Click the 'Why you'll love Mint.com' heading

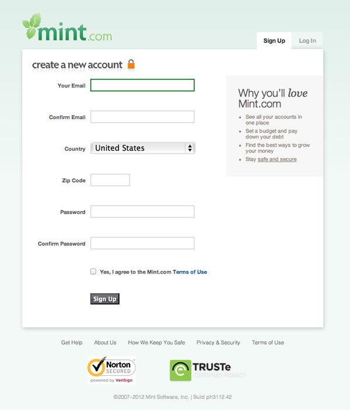(272, 98)
